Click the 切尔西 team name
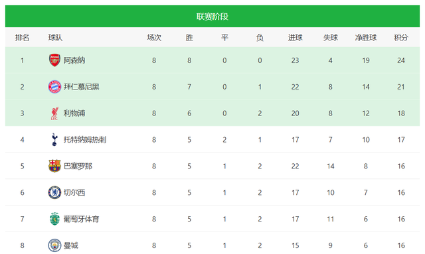The height and width of the screenshot is (254, 425). [x=74, y=192]
